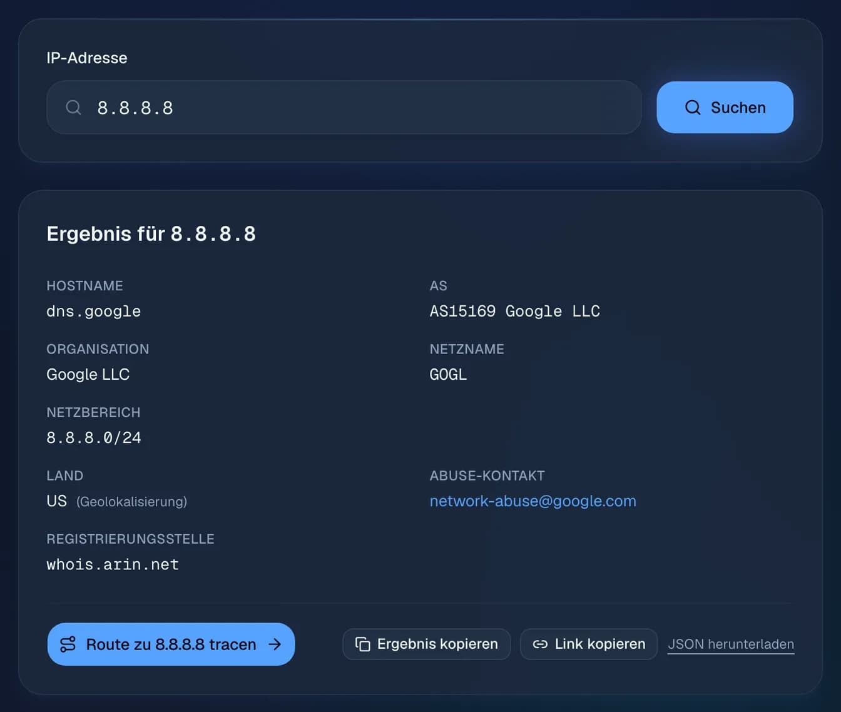Image resolution: width=841 pixels, height=712 pixels.
Task: Select netzbereich value 8.8.8.0/24
Action: pos(94,438)
